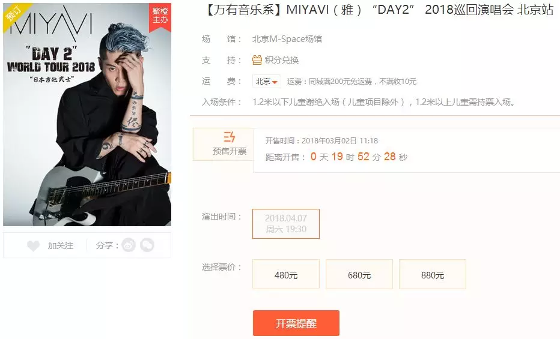
Task: Click the concert title heading text
Action: (x=378, y=9)
